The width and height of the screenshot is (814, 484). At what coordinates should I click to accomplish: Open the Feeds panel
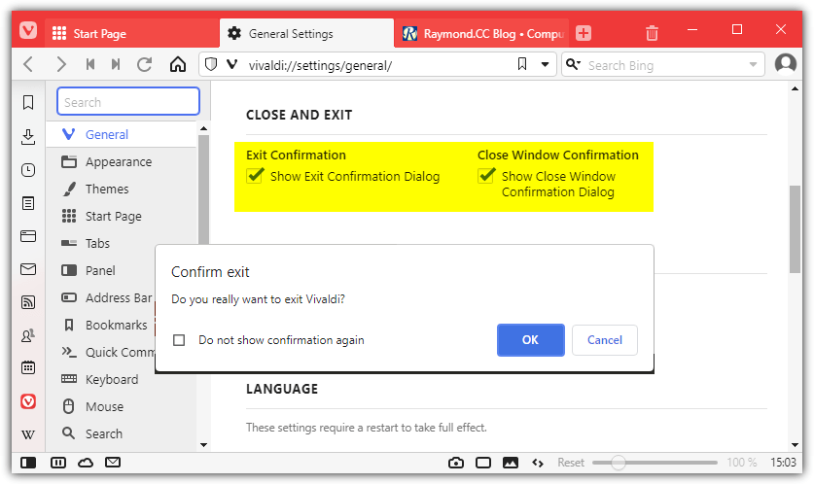point(28,302)
